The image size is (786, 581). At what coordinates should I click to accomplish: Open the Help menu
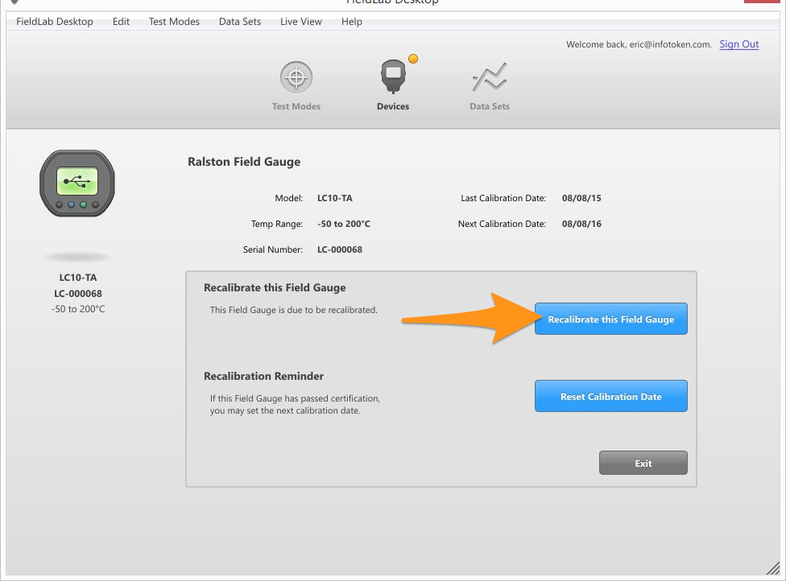(x=351, y=22)
